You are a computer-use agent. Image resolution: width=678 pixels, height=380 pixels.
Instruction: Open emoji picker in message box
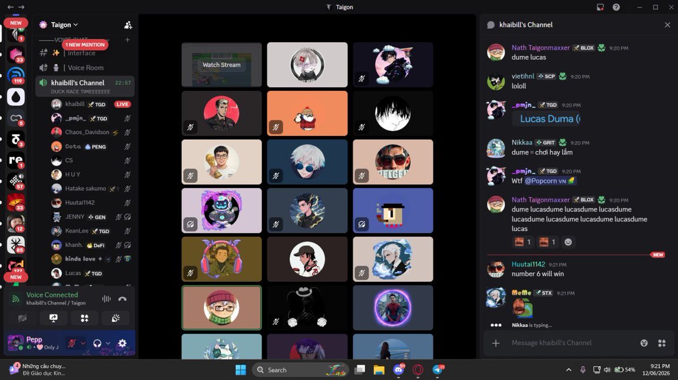click(x=644, y=343)
